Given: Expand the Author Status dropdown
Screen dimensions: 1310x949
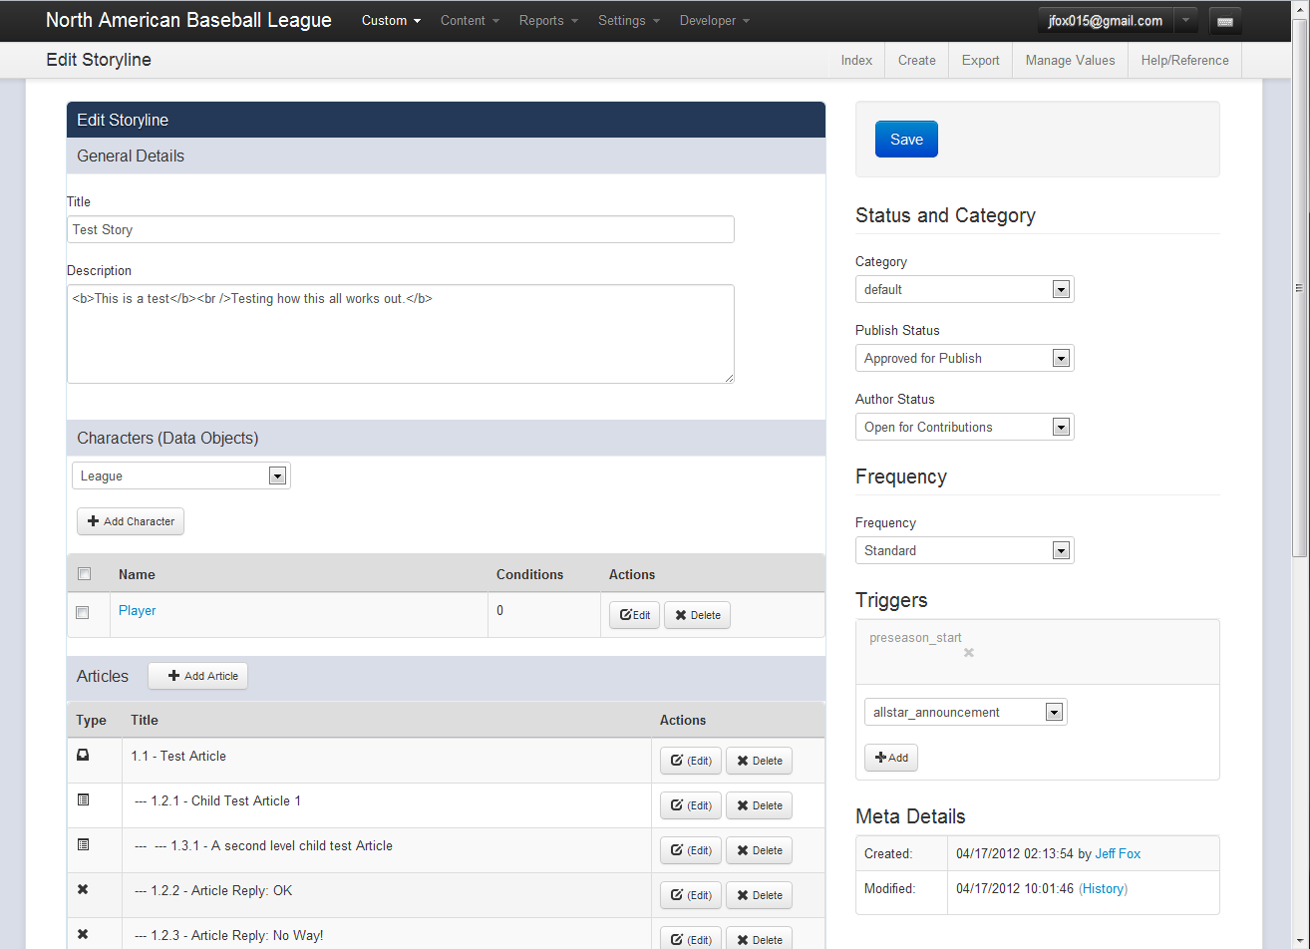Looking at the screenshot, I should [964, 427].
